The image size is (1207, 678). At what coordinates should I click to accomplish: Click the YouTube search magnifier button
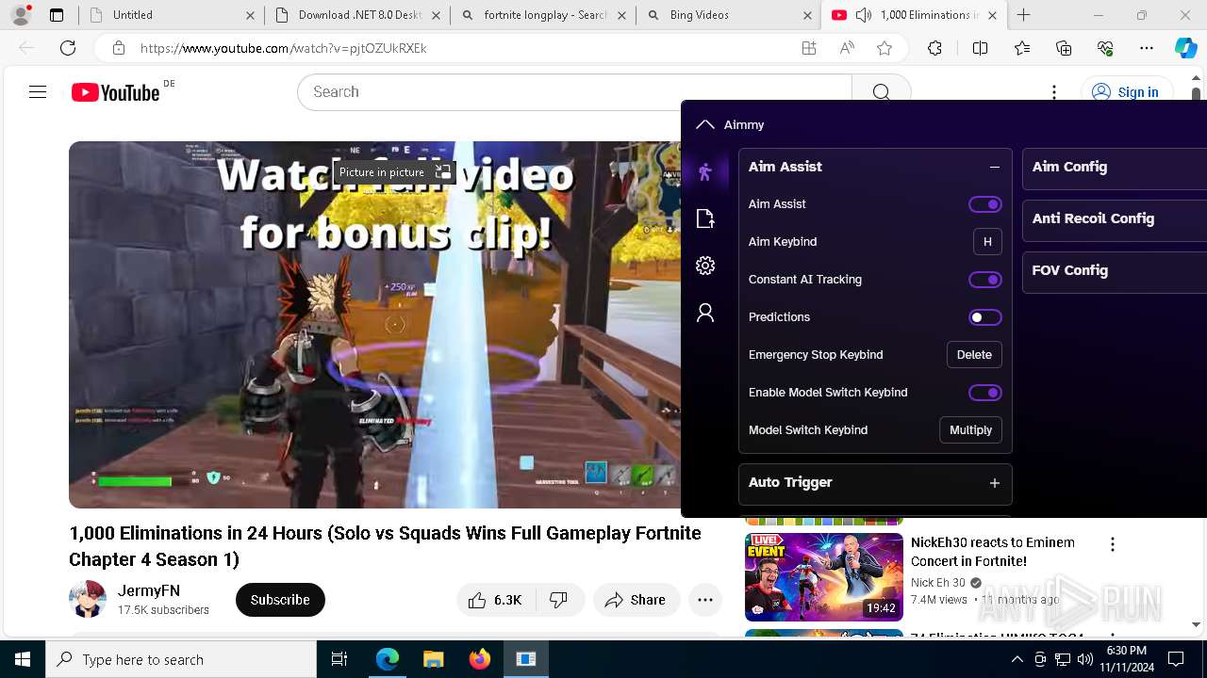881,91
